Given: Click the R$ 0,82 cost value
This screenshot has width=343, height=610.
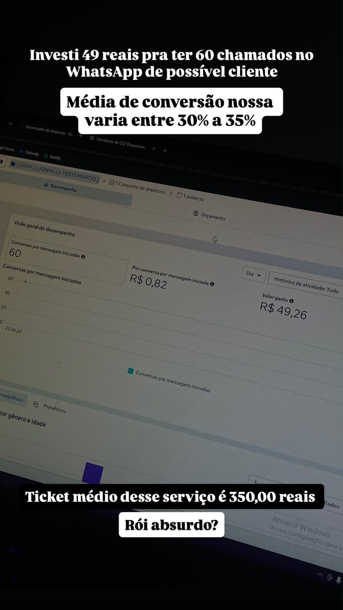Looking at the screenshot, I should [148, 281].
